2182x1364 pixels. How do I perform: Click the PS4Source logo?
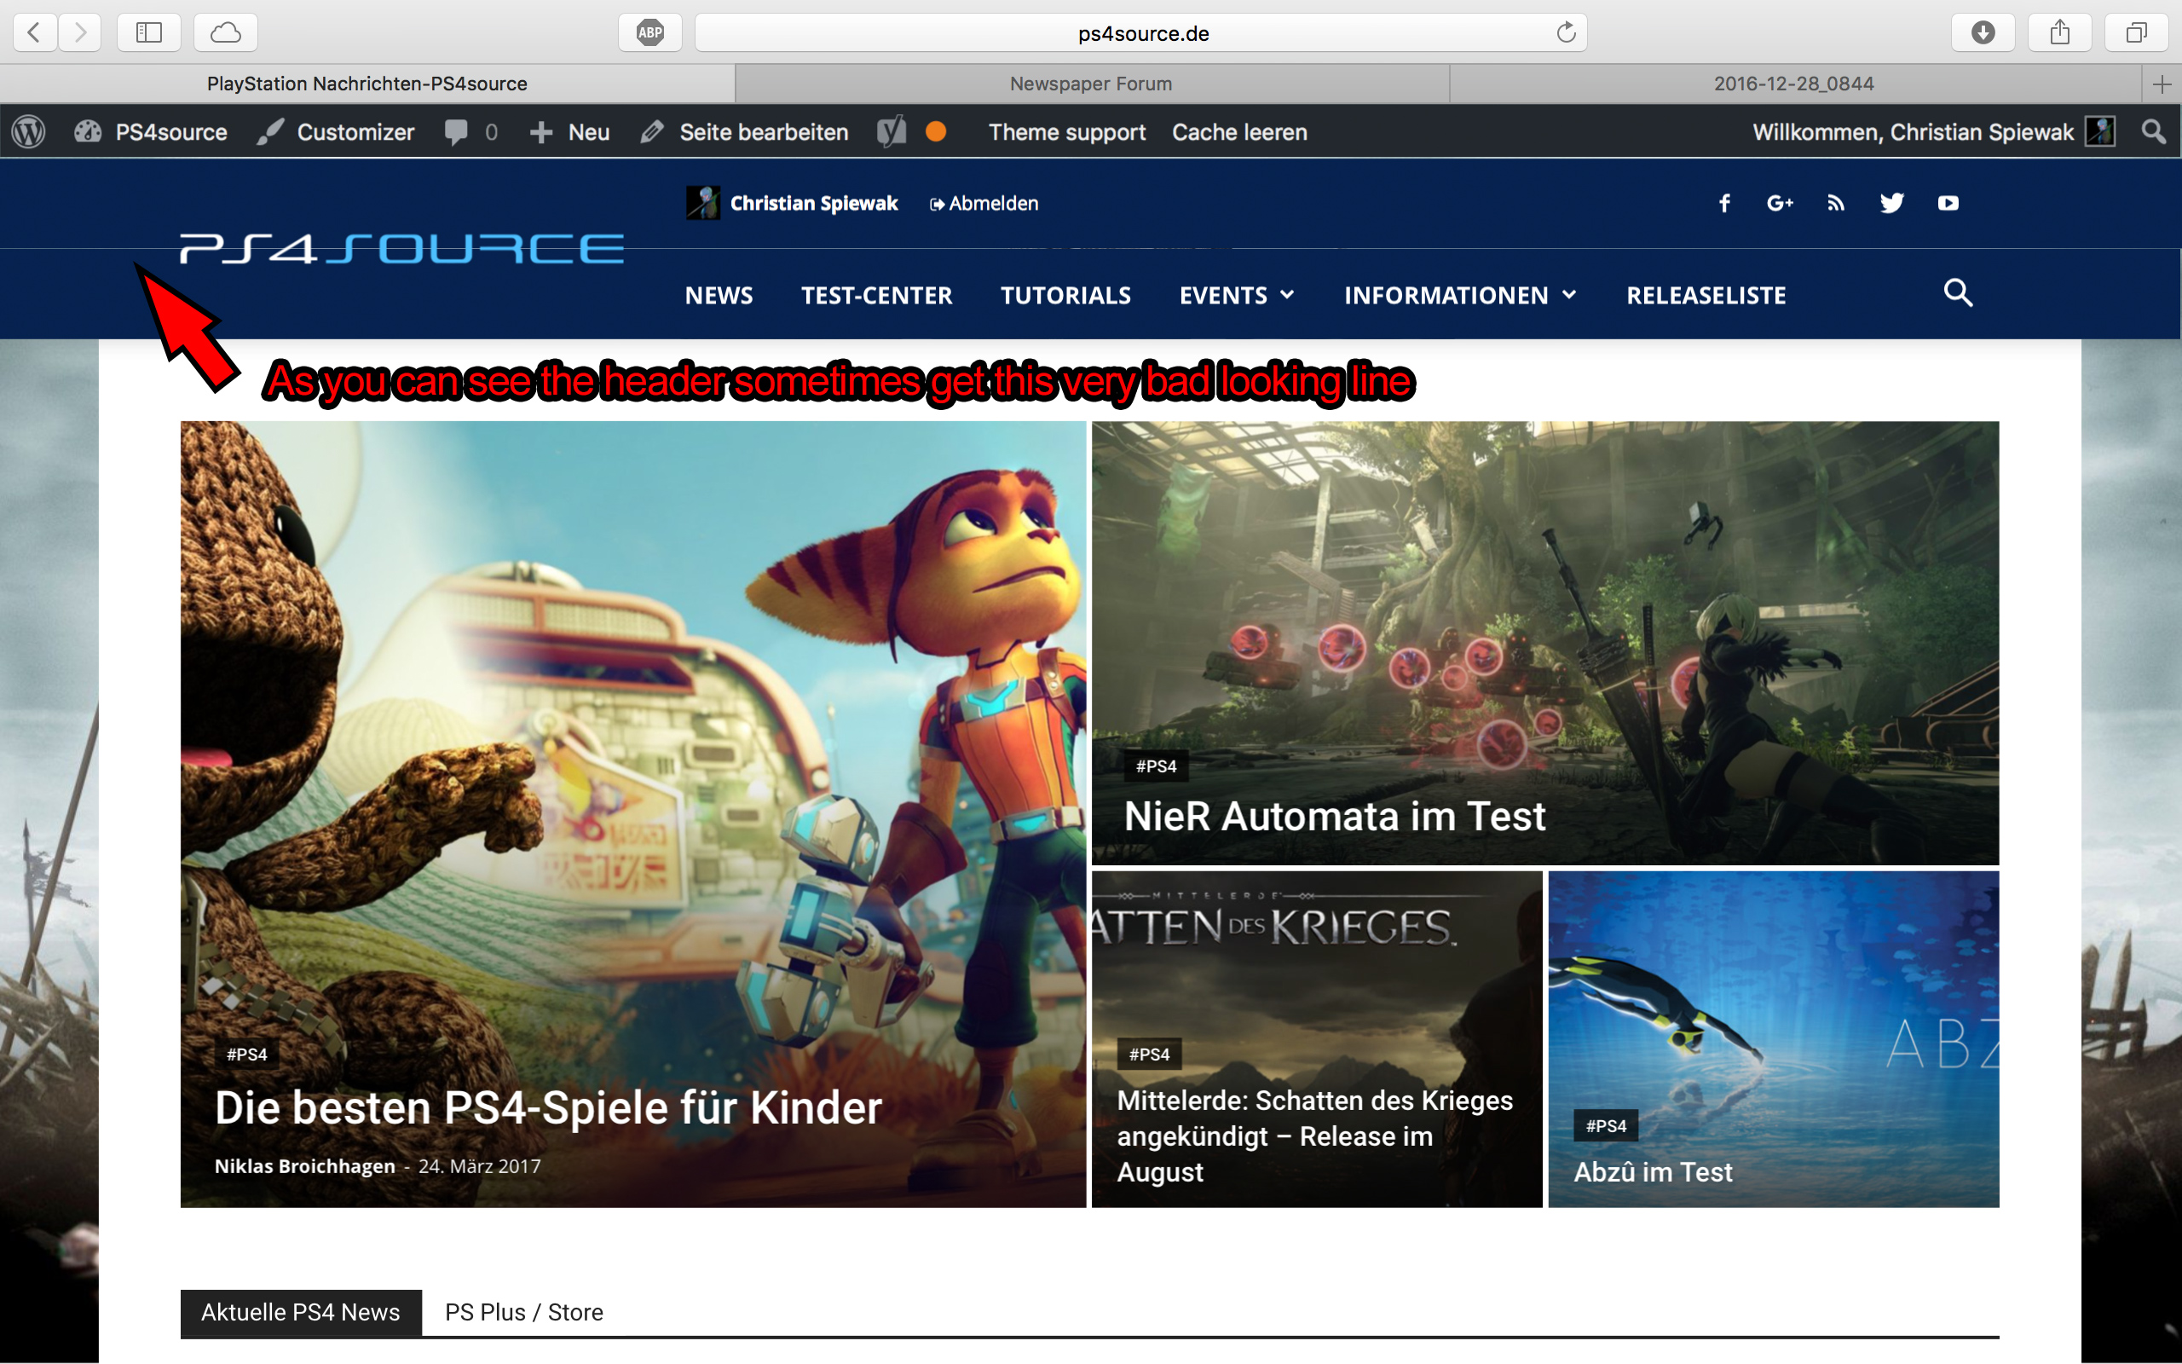tap(402, 248)
